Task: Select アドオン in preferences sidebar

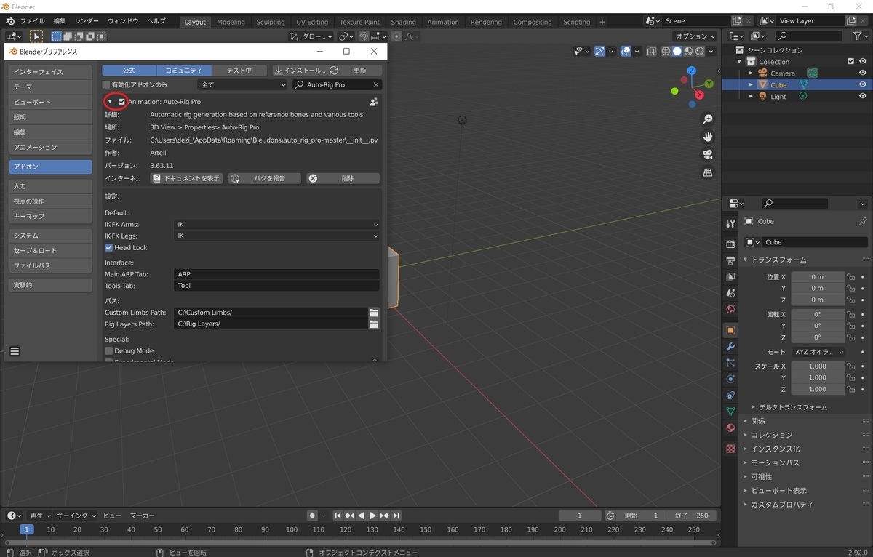Action: (51, 167)
